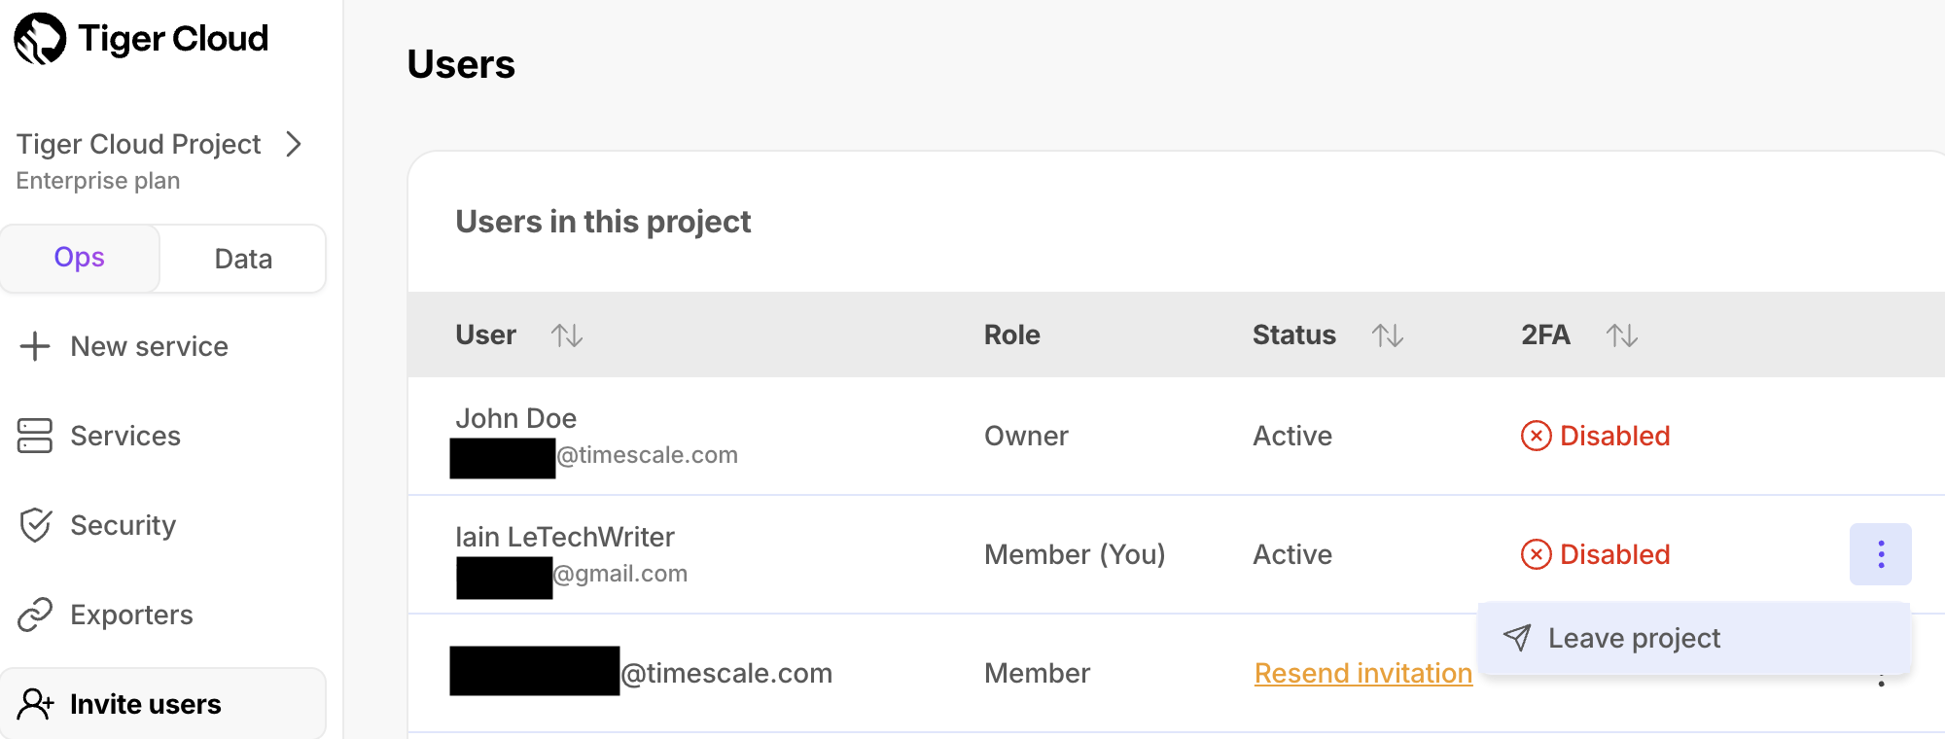The width and height of the screenshot is (1945, 739).
Task: Click the Invite users button
Action: (163, 703)
